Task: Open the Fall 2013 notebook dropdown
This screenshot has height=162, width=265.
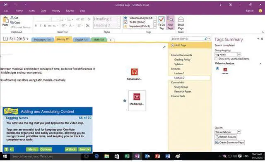Action: pyautogui.click(x=27, y=39)
